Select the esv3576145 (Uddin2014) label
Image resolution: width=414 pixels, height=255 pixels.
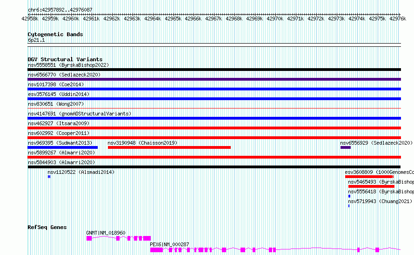click(x=59, y=94)
